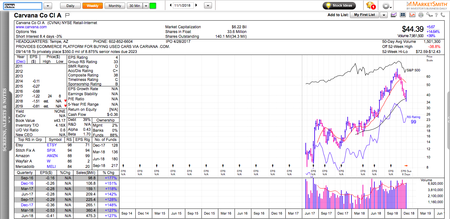Open help via question mark icon
The image size is (450, 219).
pyautogui.click(x=437, y=15)
